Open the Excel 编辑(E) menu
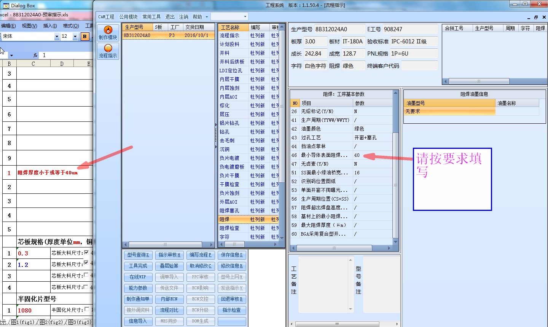Screen dimensions: 548x327 click(x=8, y=26)
